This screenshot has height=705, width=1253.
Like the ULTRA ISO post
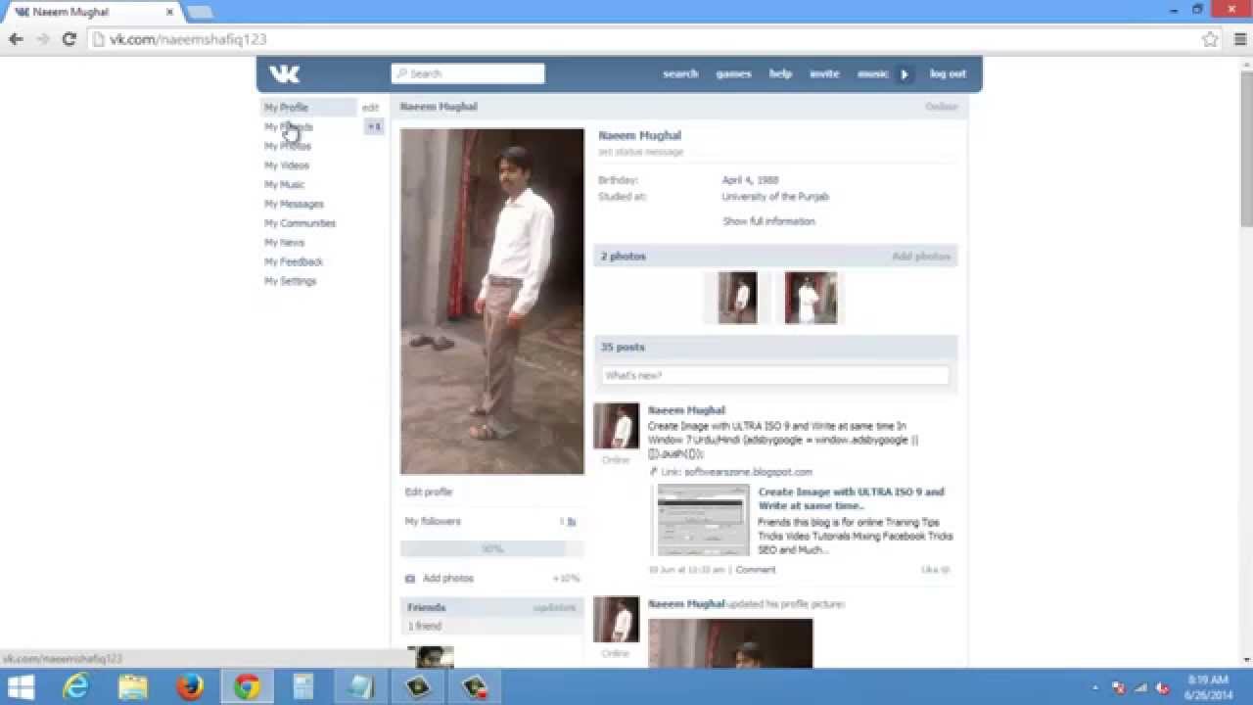(x=935, y=570)
